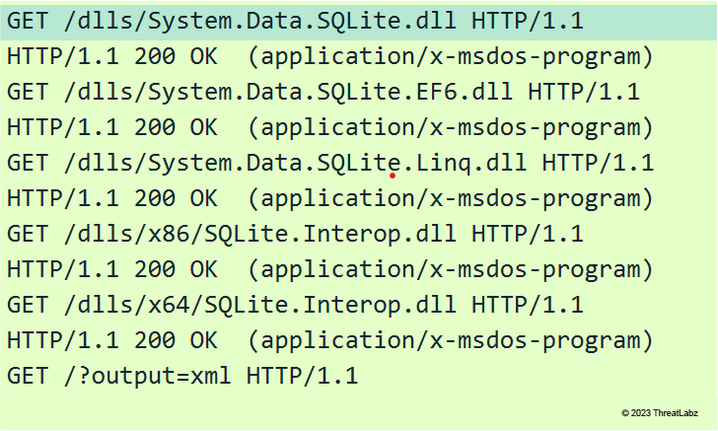Click the © 2023 ThreatLabz watermark text
Screen dimensions: 718x431
[664, 412]
